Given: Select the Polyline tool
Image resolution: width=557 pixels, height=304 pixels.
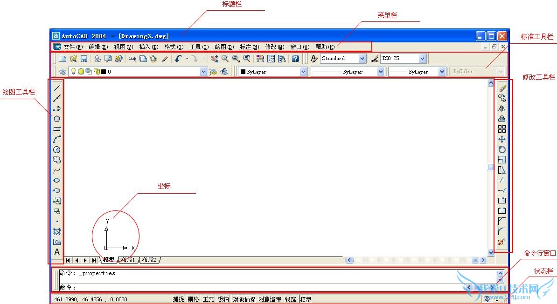Looking at the screenshot, I should pos(57,108).
